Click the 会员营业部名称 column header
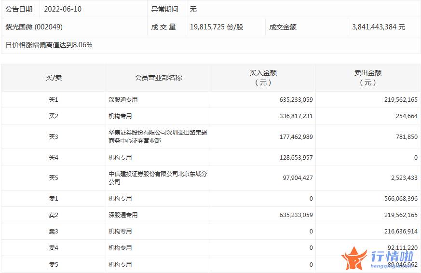This screenshot has height=273, width=421. pyautogui.click(x=158, y=78)
